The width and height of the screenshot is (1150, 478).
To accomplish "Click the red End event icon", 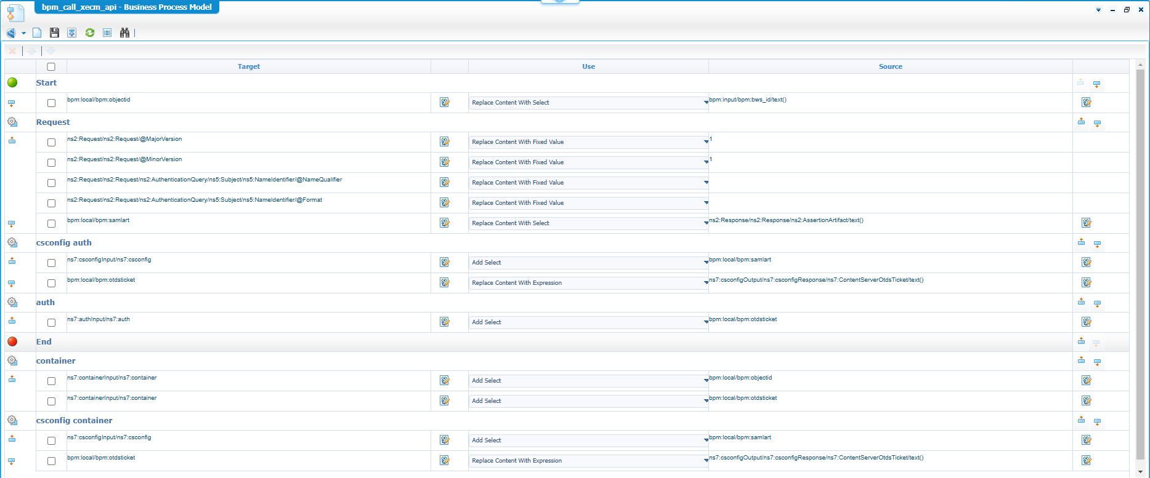I will coord(12,341).
